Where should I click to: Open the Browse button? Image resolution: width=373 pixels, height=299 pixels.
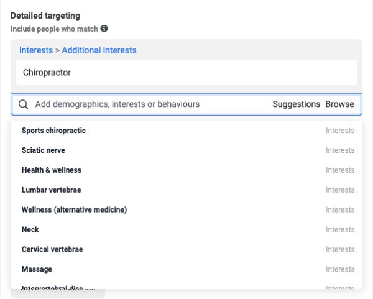[339, 104]
